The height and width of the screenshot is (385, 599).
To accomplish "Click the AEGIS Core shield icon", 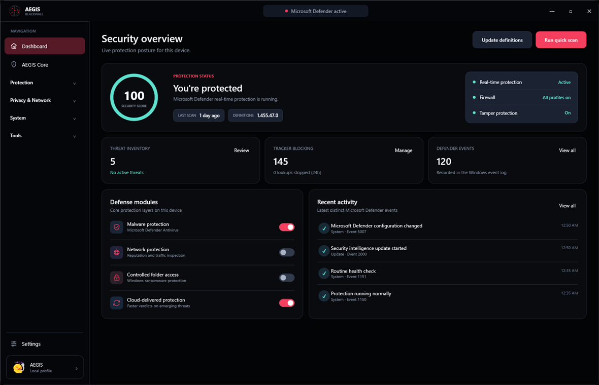I will click(x=14, y=64).
